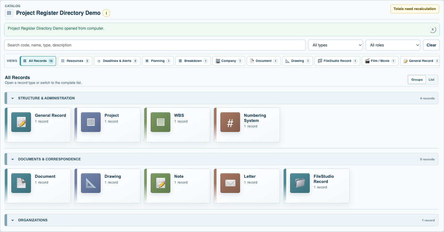Open the Breakdown view tab
Image resolution: width=444 pixels, height=232 pixels.
click(193, 61)
